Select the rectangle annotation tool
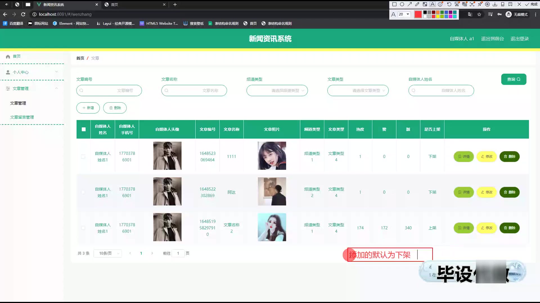This screenshot has height=303, width=540. click(x=394, y=4)
